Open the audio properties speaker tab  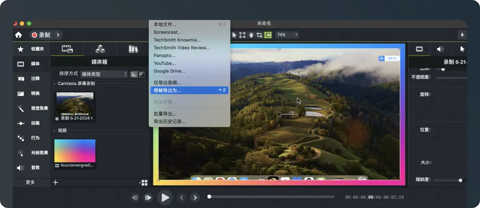(440, 49)
